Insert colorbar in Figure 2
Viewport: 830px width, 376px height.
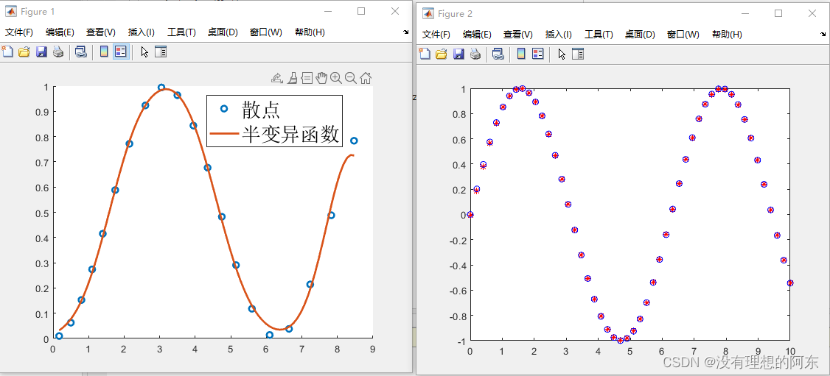tap(521, 53)
